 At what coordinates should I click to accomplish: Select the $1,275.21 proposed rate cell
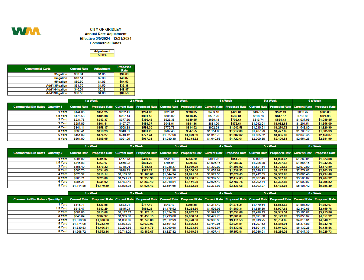(236, 205)
